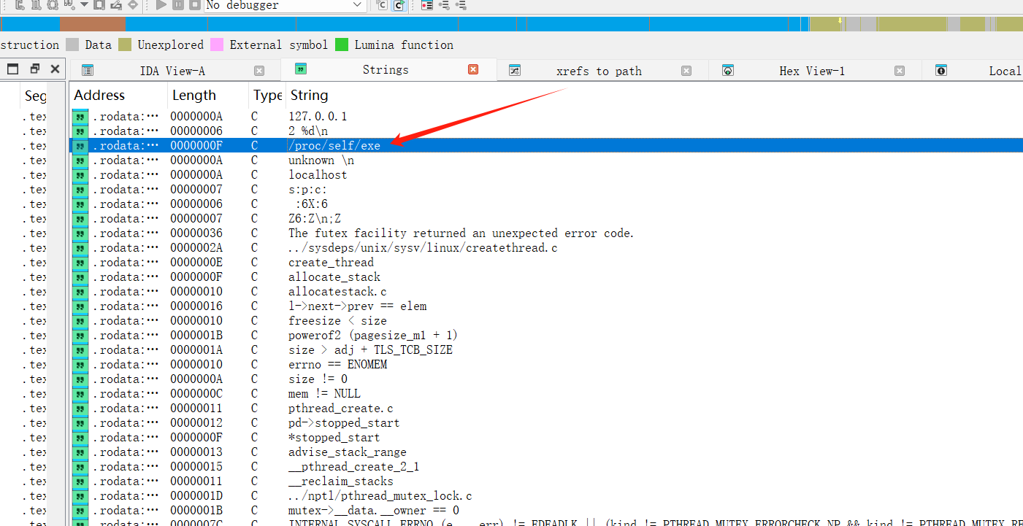Image resolution: width=1023 pixels, height=526 pixels.
Task: Sort by the String column header
Action: pos(654,96)
